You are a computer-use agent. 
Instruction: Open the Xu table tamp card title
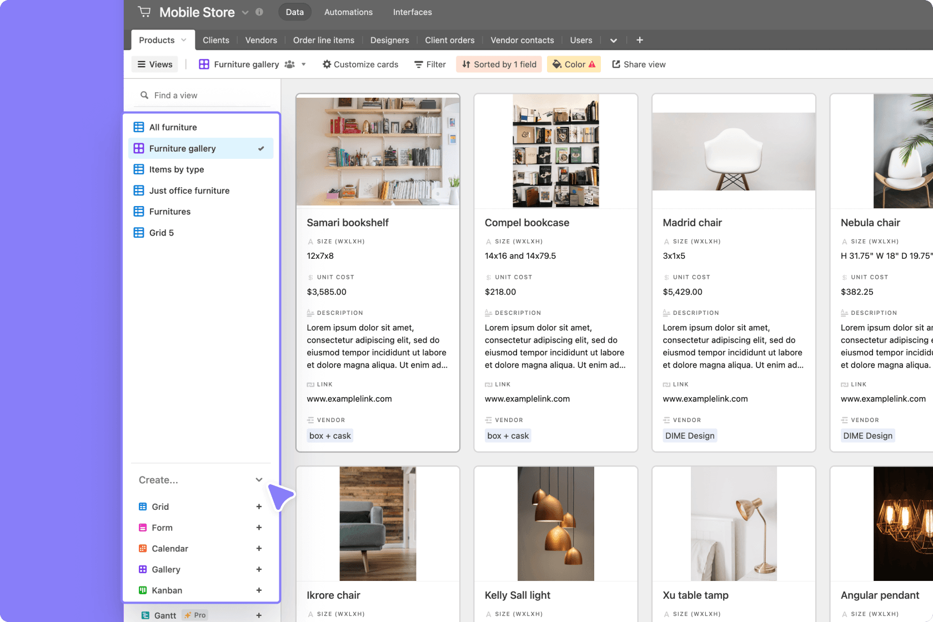(x=695, y=595)
